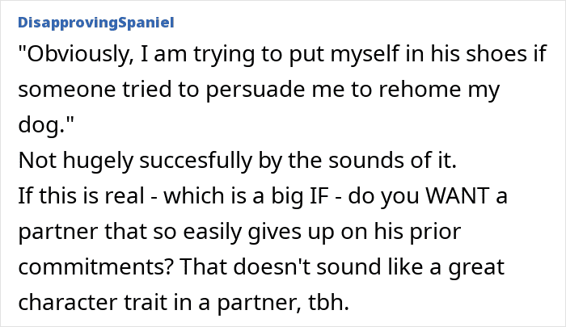Click the line starting "partner that so easily"
566x327 pixels.
239,231
